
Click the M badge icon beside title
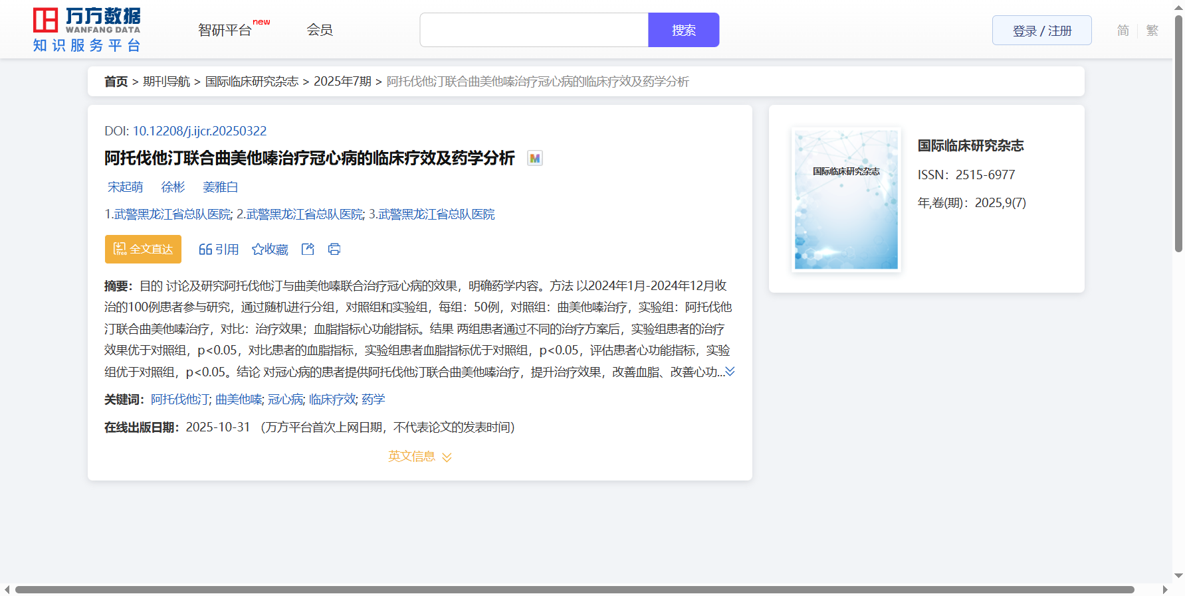click(x=534, y=159)
